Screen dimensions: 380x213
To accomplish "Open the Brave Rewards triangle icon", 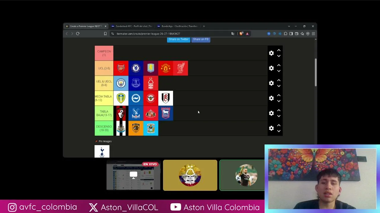I will pos(247,34).
